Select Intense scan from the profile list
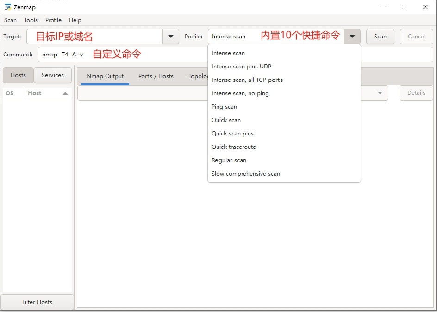The height and width of the screenshot is (312, 437). point(284,53)
